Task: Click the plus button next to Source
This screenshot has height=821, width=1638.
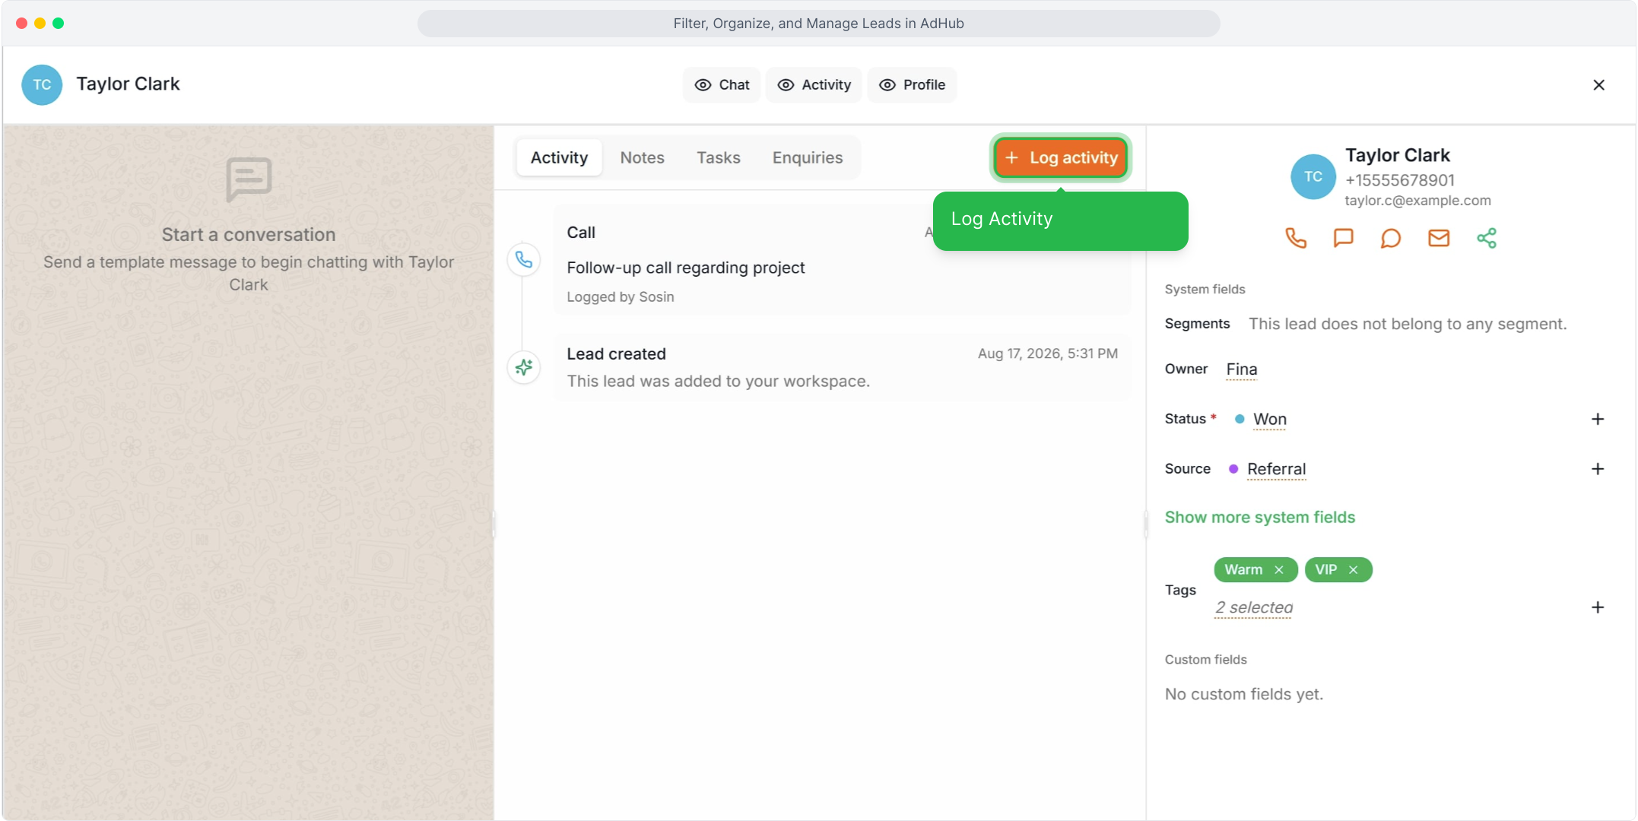Action: [1598, 470]
